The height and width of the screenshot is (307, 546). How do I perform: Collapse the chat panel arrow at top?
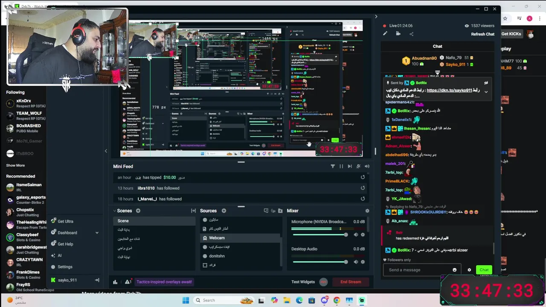[x=376, y=17]
